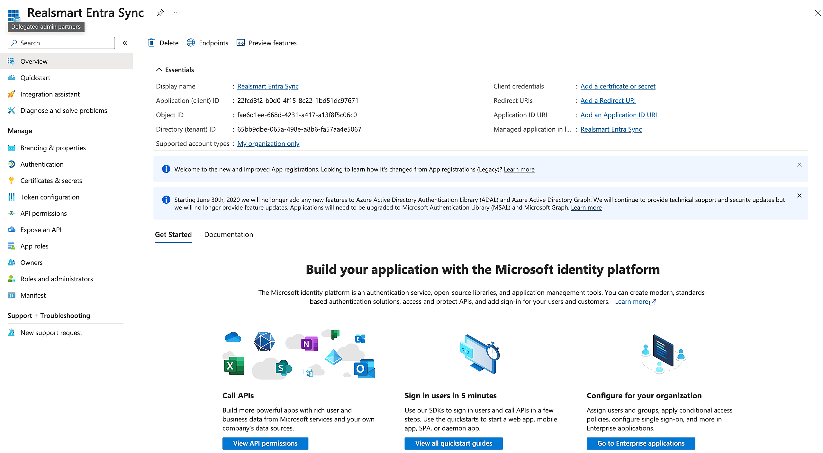Open Certificates & secrets key item

pyautogui.click(x=51, y=181)
